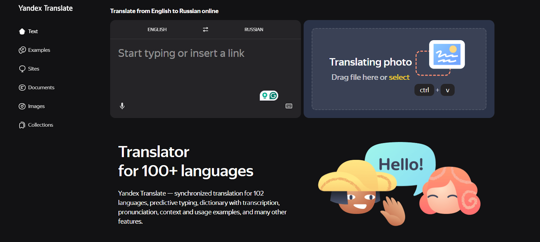Click the 'ctrl' key hint

[x=424, y=90]
